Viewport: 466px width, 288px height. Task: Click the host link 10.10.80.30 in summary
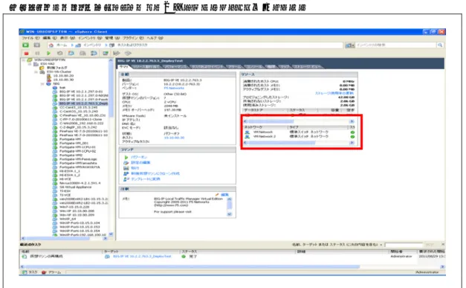pos(174,138)
